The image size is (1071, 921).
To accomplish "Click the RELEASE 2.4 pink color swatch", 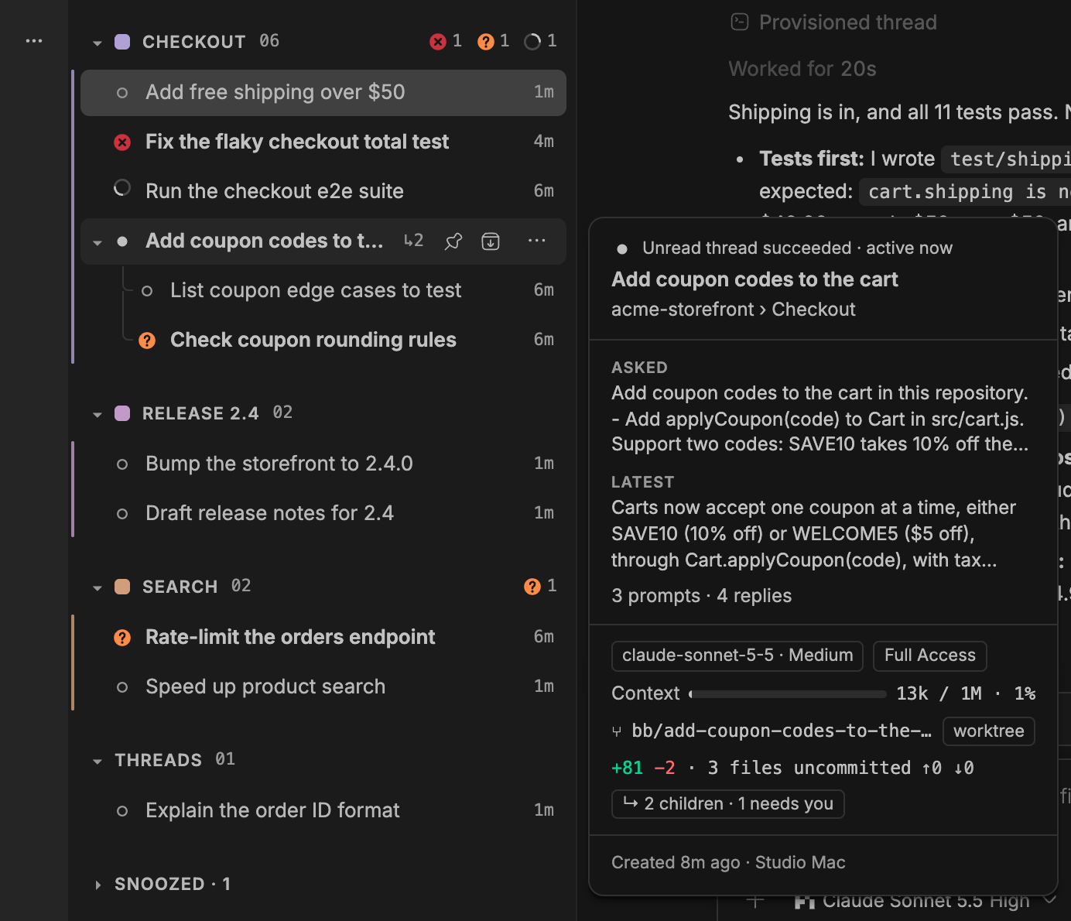I will [x=122, y=413].
